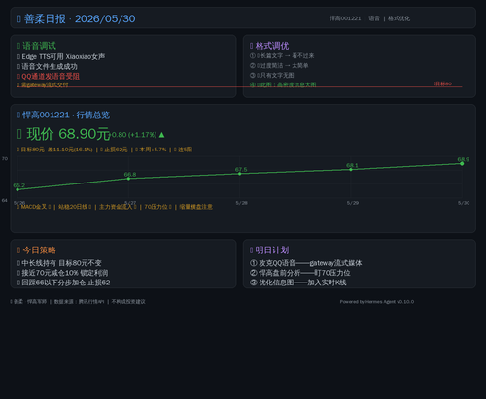Click the 64 y-axis label
The image size is (486, 399).
pyautogui.click(x=5, y=201)
